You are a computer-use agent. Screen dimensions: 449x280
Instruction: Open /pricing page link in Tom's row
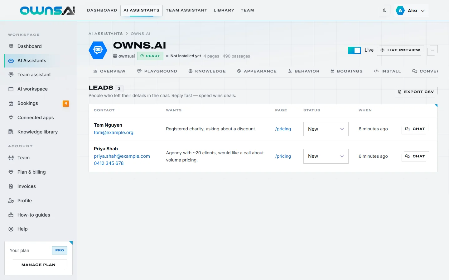[283, 129]
